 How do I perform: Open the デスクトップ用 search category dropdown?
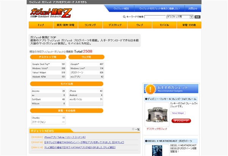(x=180, y=17)
